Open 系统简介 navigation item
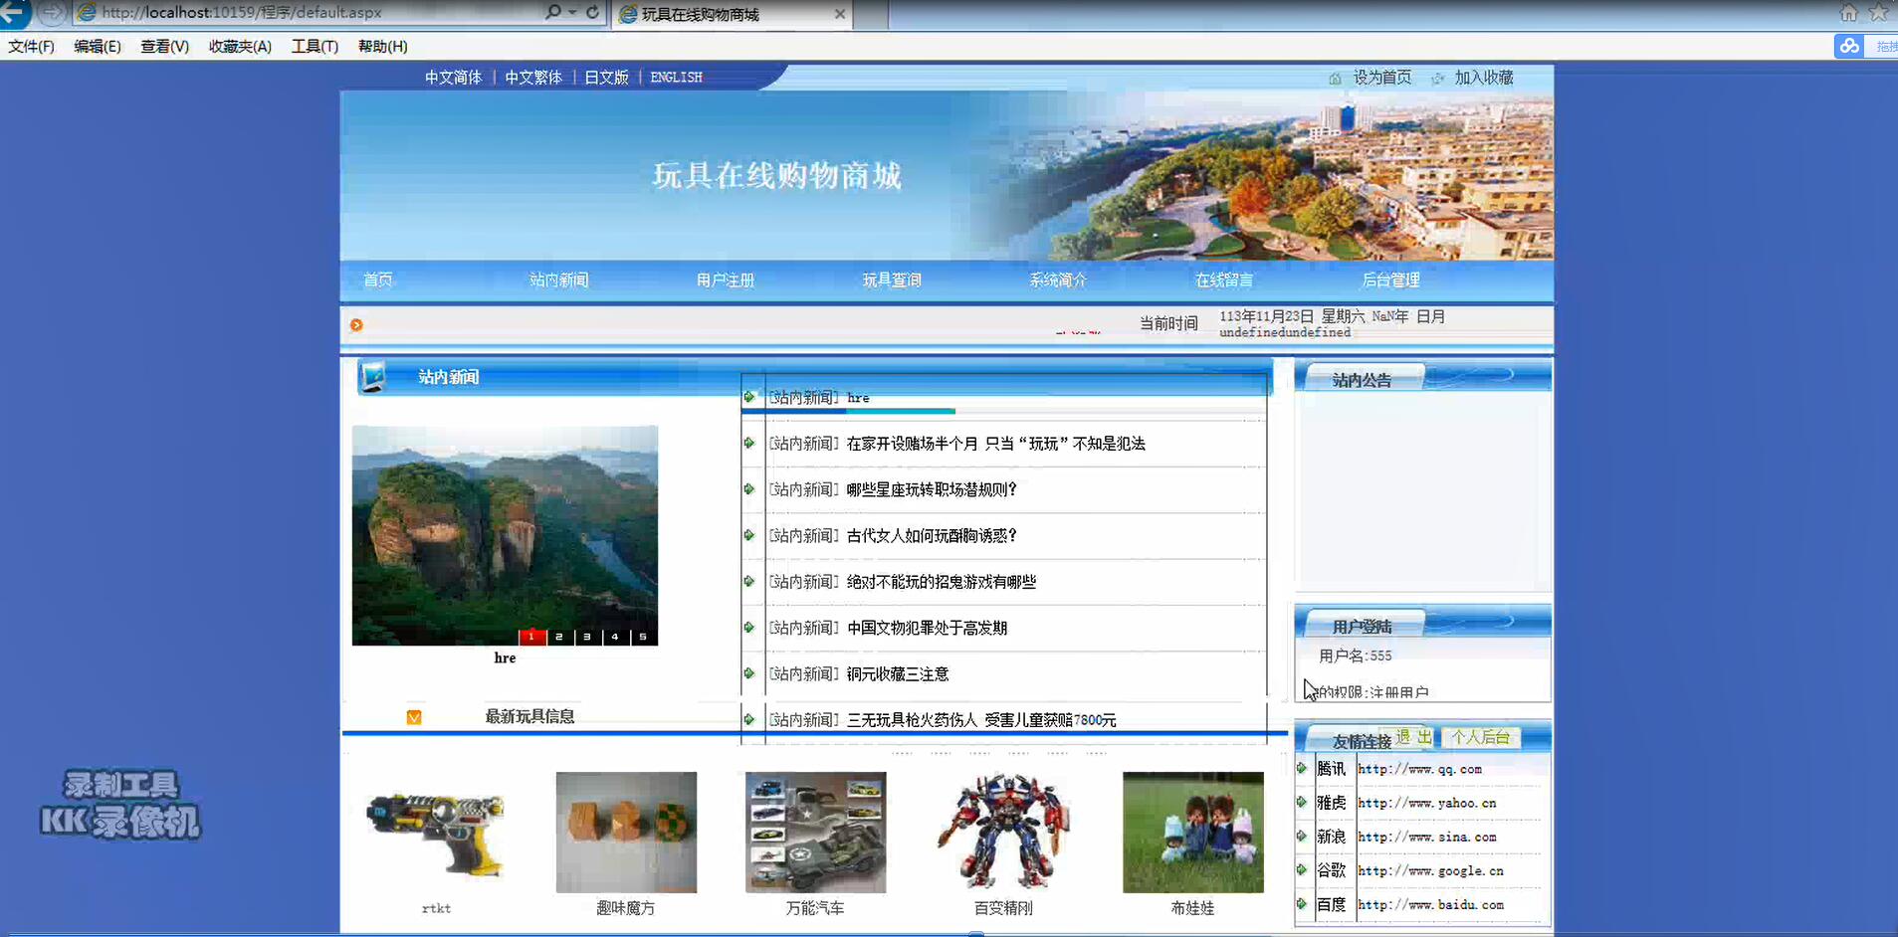 click(1058, 280)
